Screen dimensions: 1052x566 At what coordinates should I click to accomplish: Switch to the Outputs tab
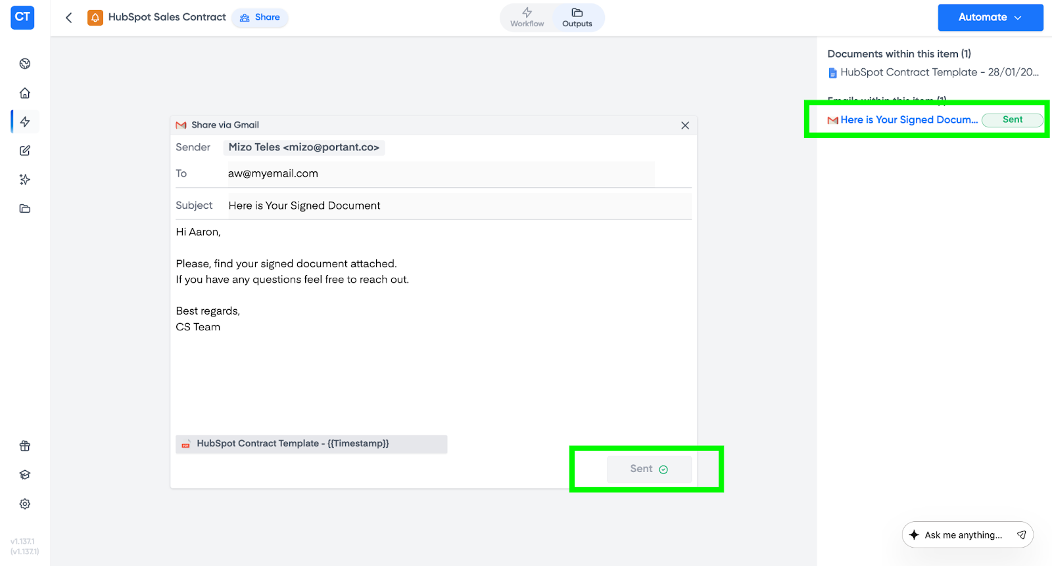[577, 18]
